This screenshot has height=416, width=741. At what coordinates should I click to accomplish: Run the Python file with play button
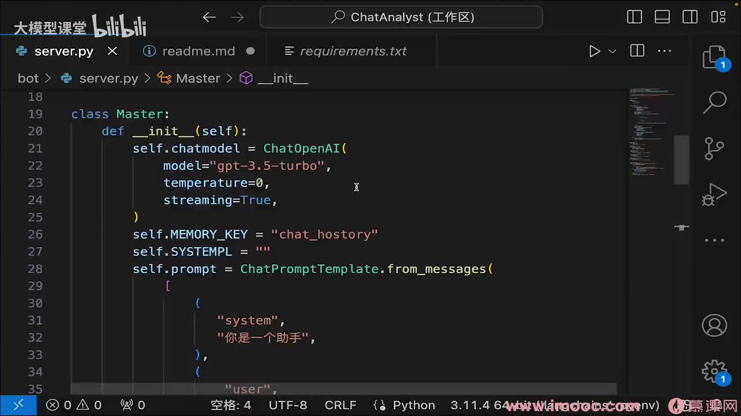[595, 51]
